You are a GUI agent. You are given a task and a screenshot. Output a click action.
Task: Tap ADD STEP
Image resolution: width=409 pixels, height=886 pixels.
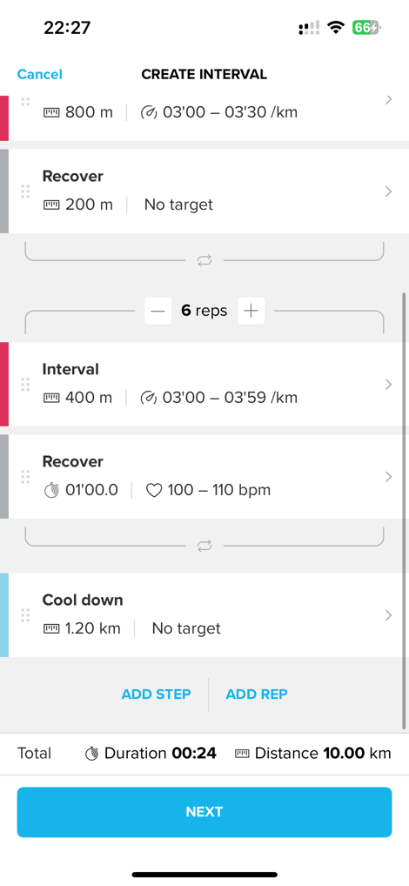(156, 694)
